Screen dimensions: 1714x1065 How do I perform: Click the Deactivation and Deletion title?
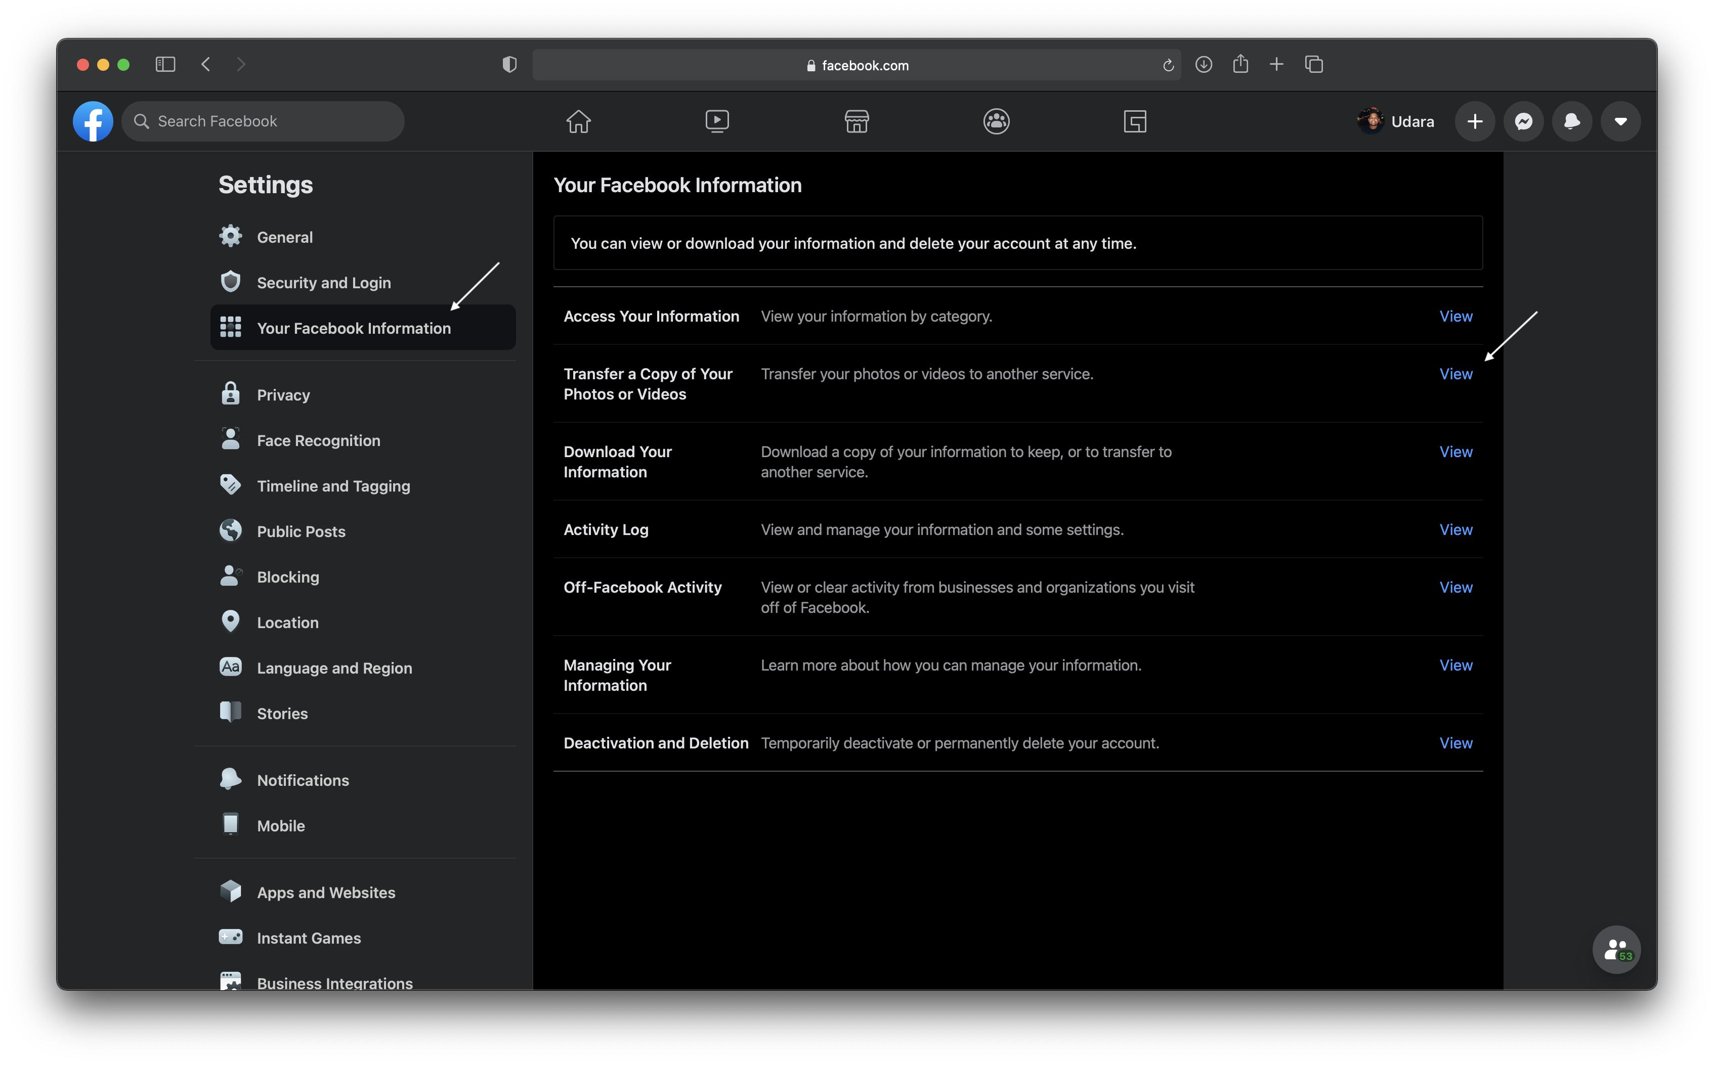(x=656, y=743)
